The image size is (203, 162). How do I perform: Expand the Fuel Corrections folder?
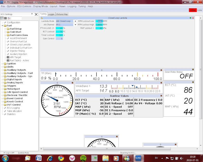pos(5,35)
